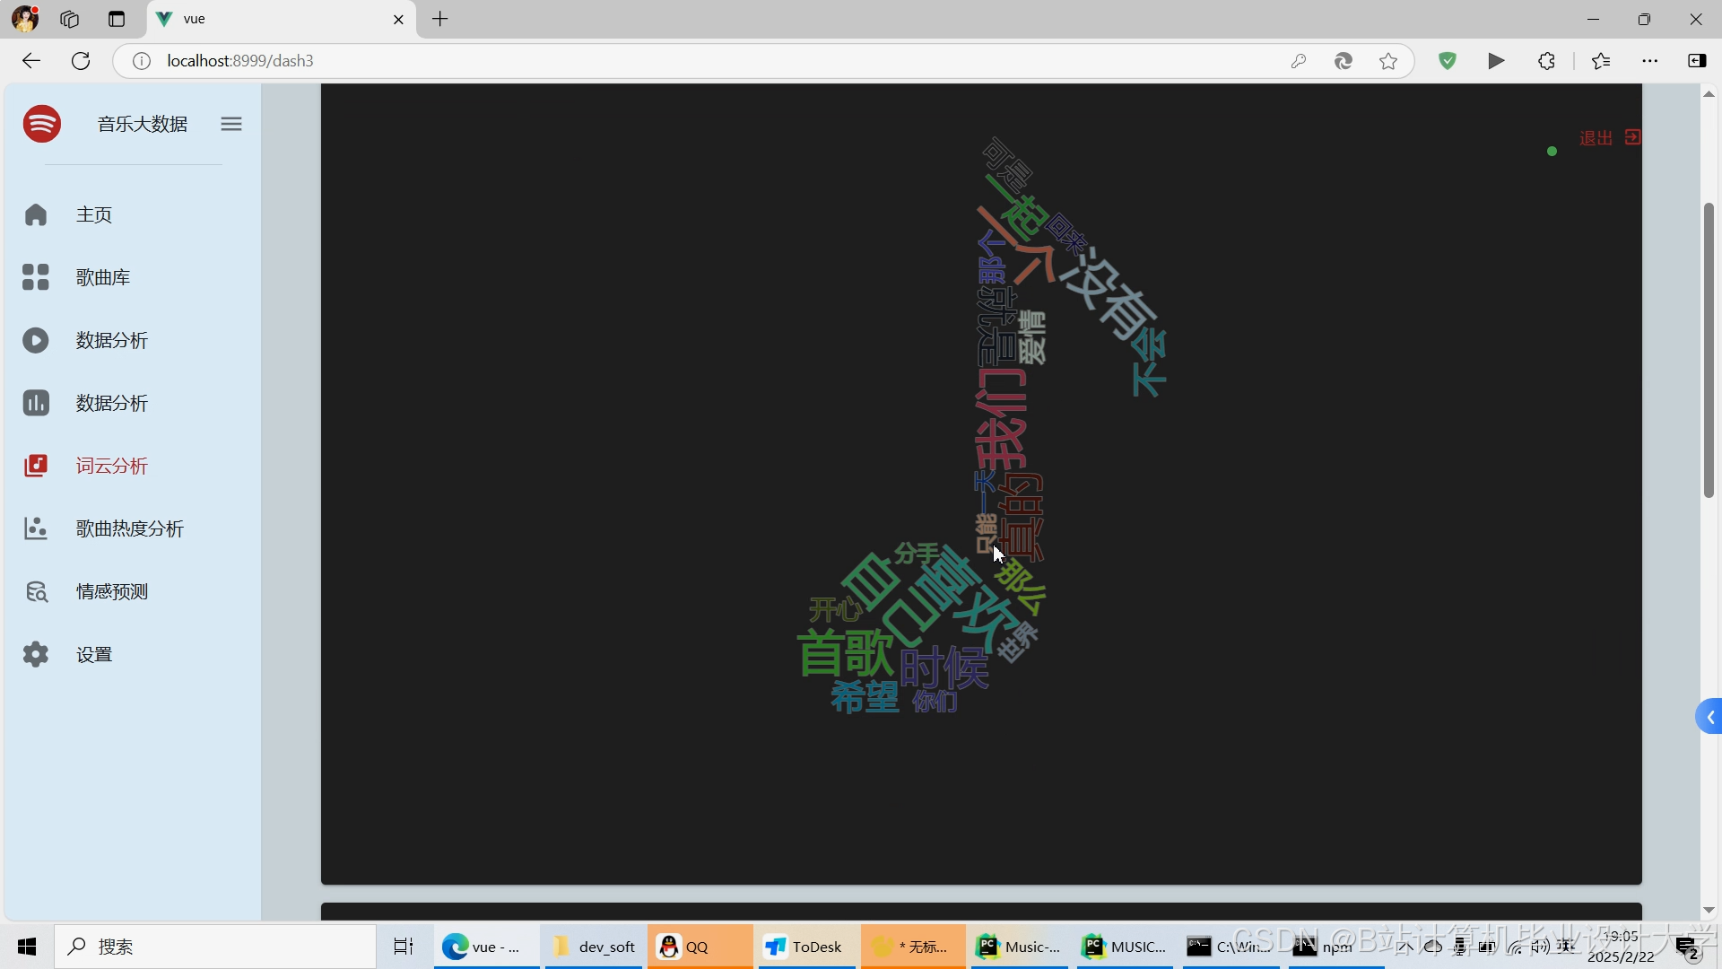The height and width of the screenshot is (969, 1722).
Task: Click the home icon beside 主页
Action: coord(36,214)
